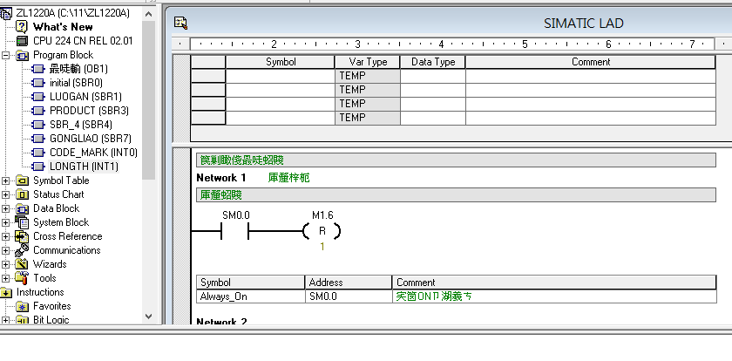Select the M1.6 reset coil
The height and width of the screenshot is (361, 732).
tap(322, 232)
